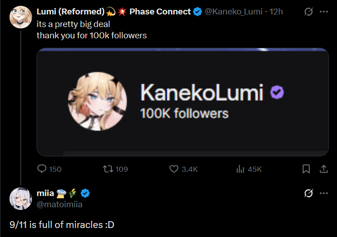
Task: Open more options on Lumi's tweet
Action: coord(323,12)
